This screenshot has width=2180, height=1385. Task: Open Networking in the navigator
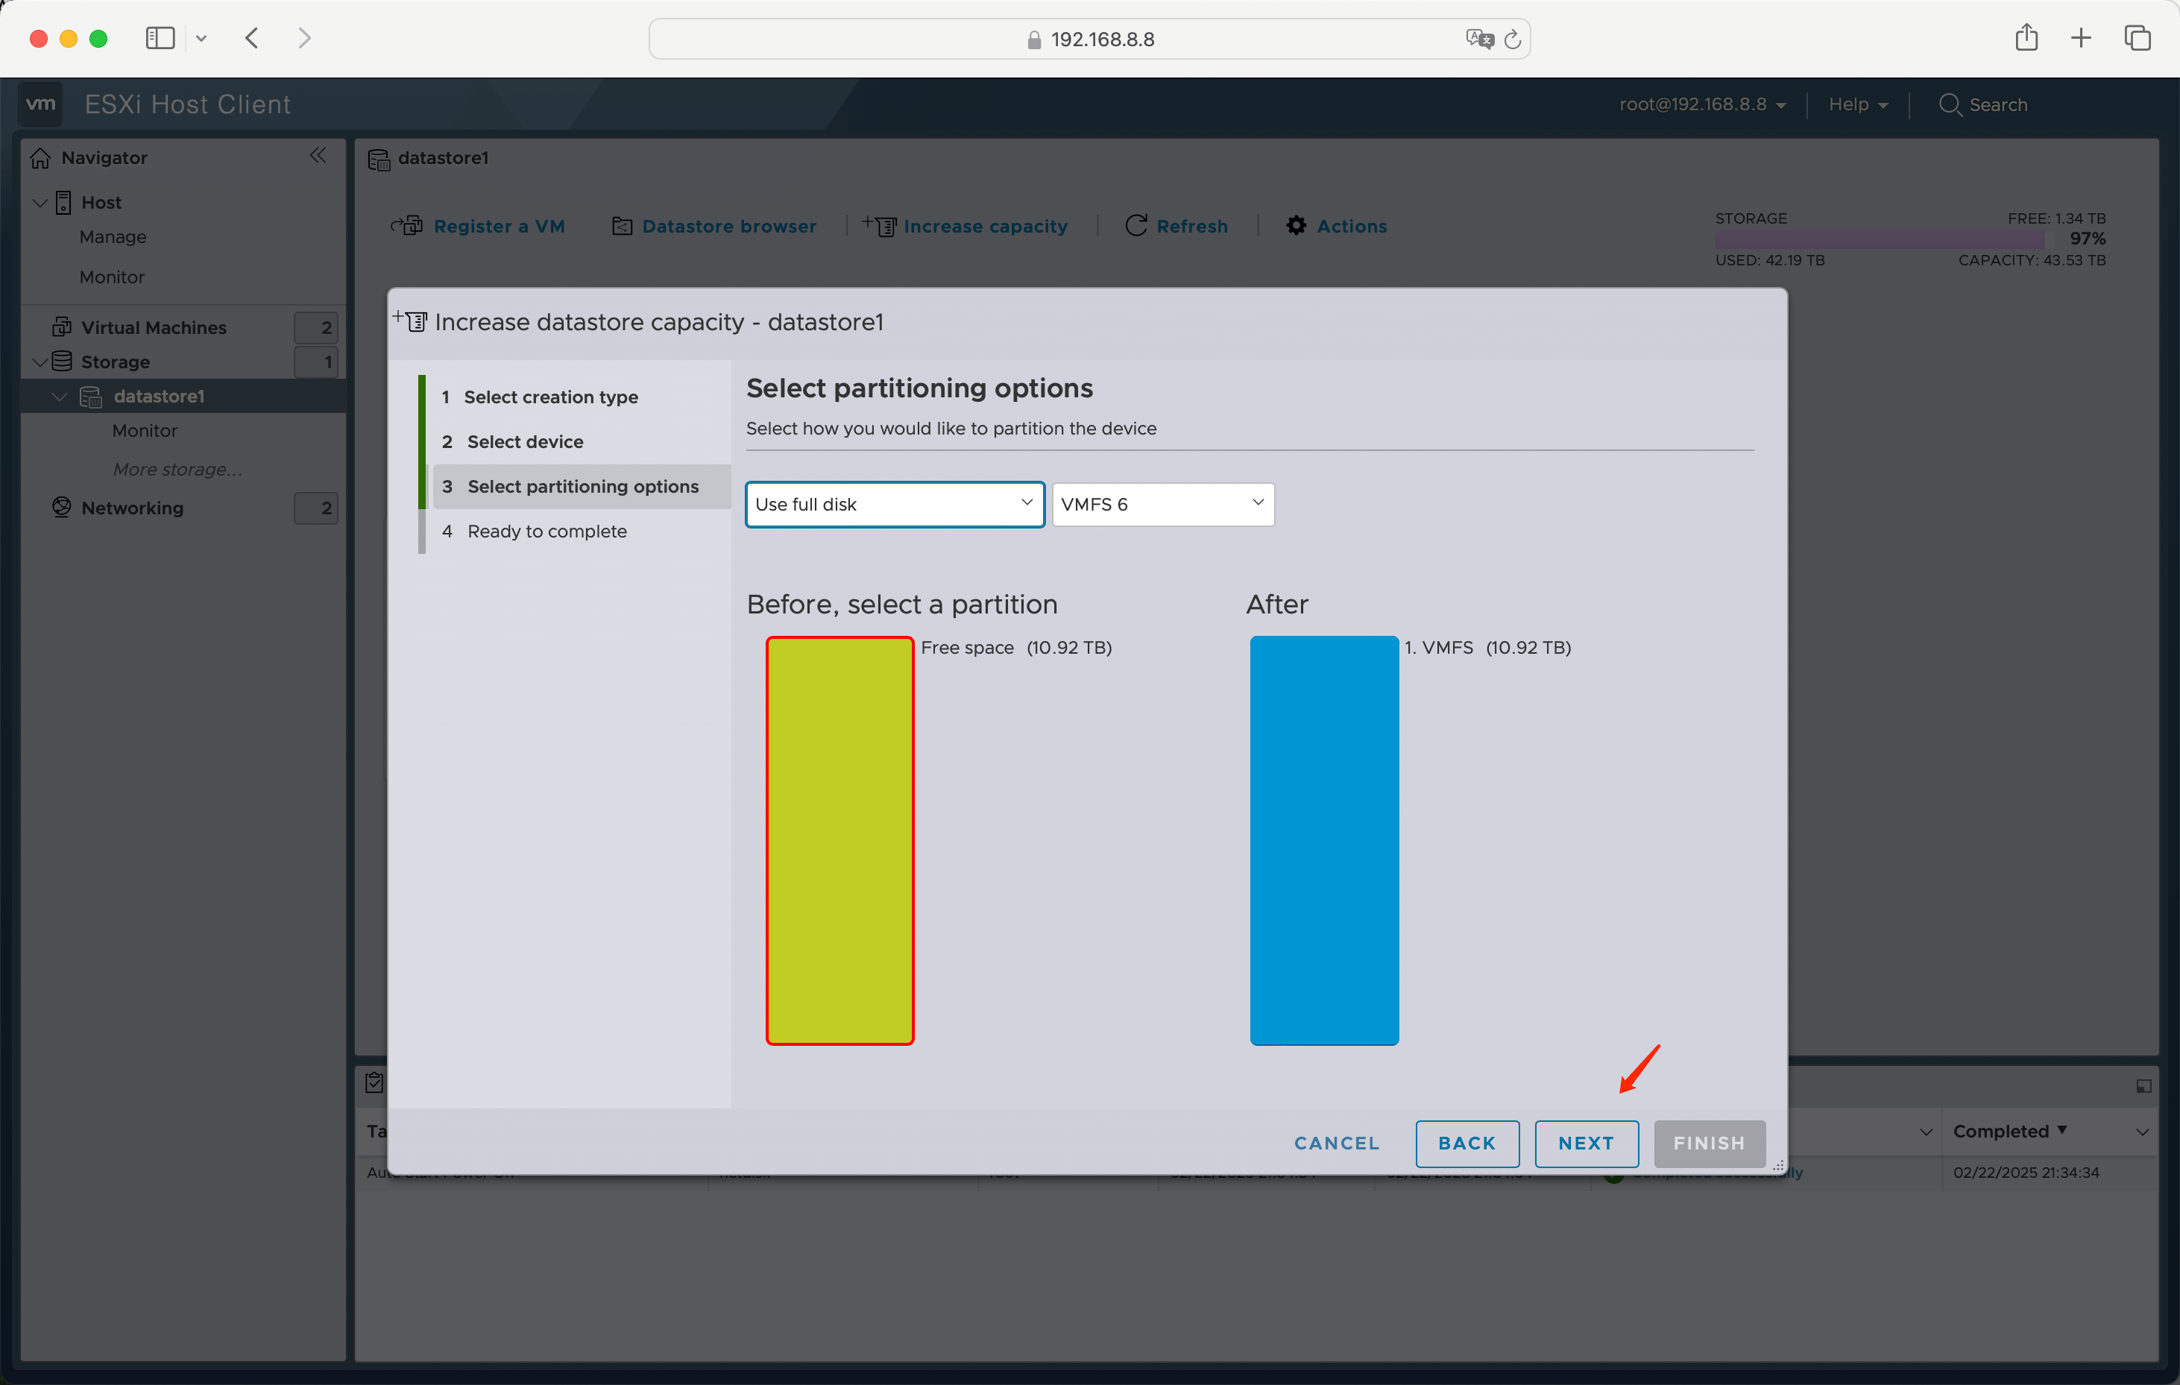point(132,508)
